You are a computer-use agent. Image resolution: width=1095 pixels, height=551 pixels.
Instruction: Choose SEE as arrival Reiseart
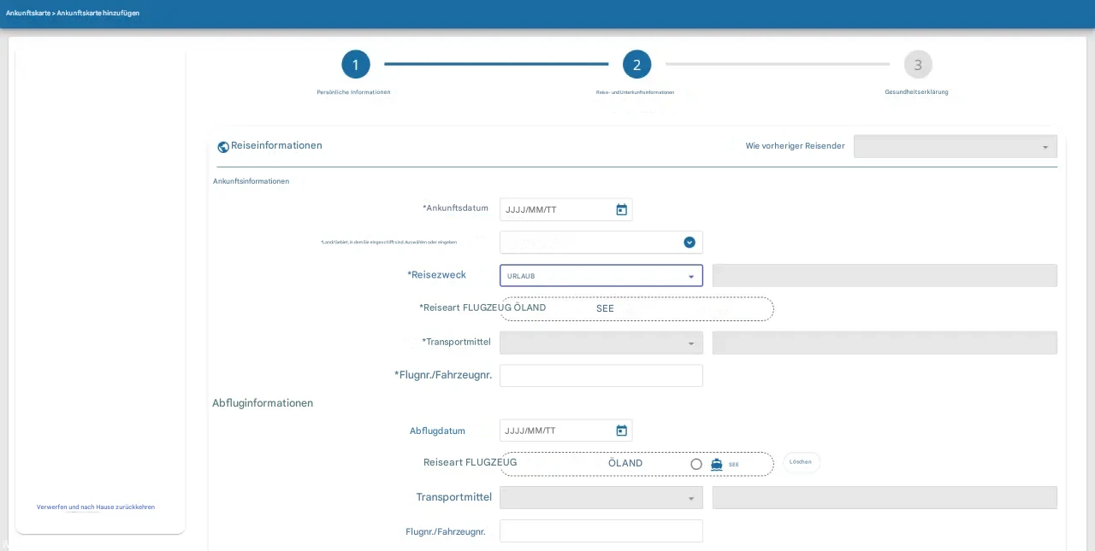point(605,308)
